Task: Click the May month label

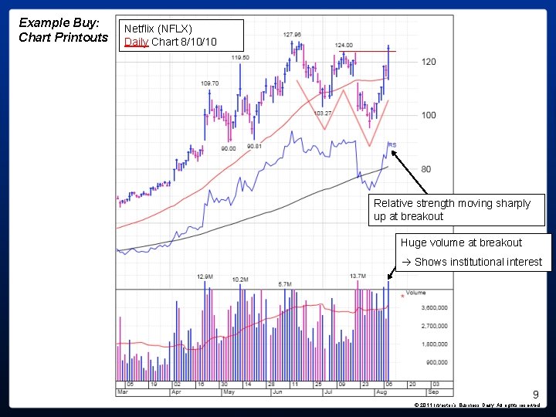Action: (x=229, y=392)
